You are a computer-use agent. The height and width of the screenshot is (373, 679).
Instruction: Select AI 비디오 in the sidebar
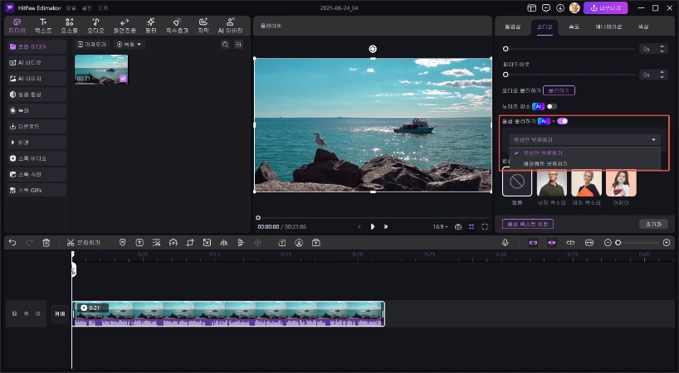coord(37,63)
